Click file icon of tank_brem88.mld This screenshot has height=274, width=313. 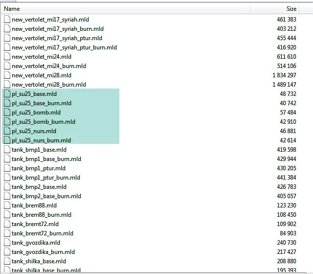[7, 205]
